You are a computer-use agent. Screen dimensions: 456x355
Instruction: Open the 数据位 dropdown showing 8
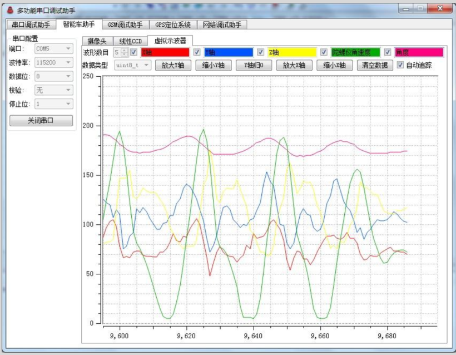[54, 76]
